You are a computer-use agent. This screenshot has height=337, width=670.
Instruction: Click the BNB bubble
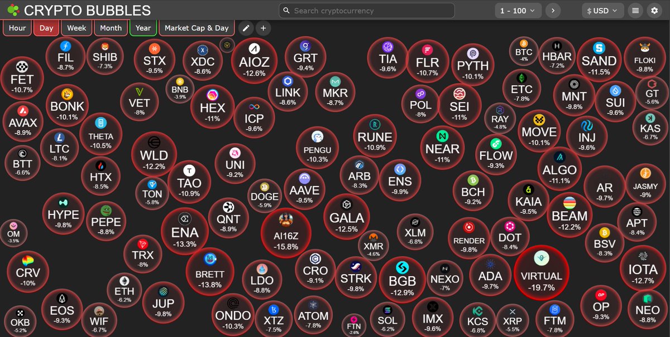point(180,89)
